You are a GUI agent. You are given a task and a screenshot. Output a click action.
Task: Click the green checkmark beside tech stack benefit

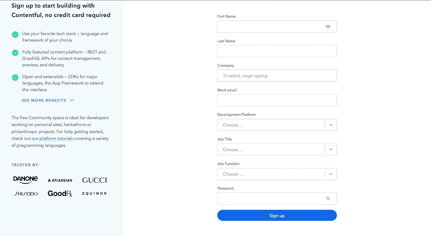point(15,34)
